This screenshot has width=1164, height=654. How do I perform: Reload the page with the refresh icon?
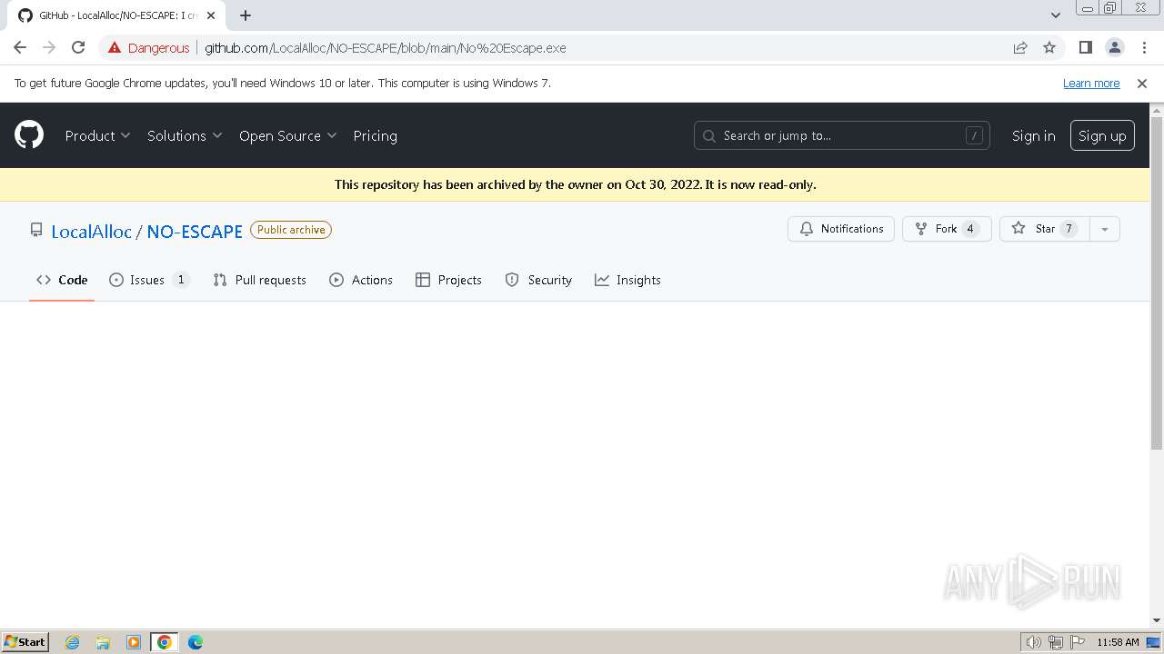[78, 47]
